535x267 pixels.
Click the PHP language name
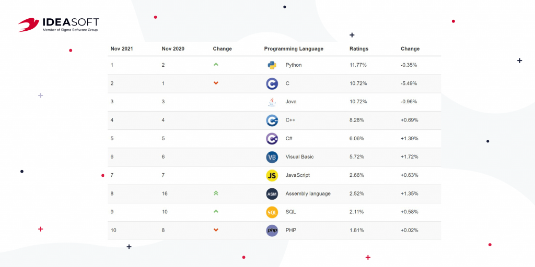coord(290,230)
